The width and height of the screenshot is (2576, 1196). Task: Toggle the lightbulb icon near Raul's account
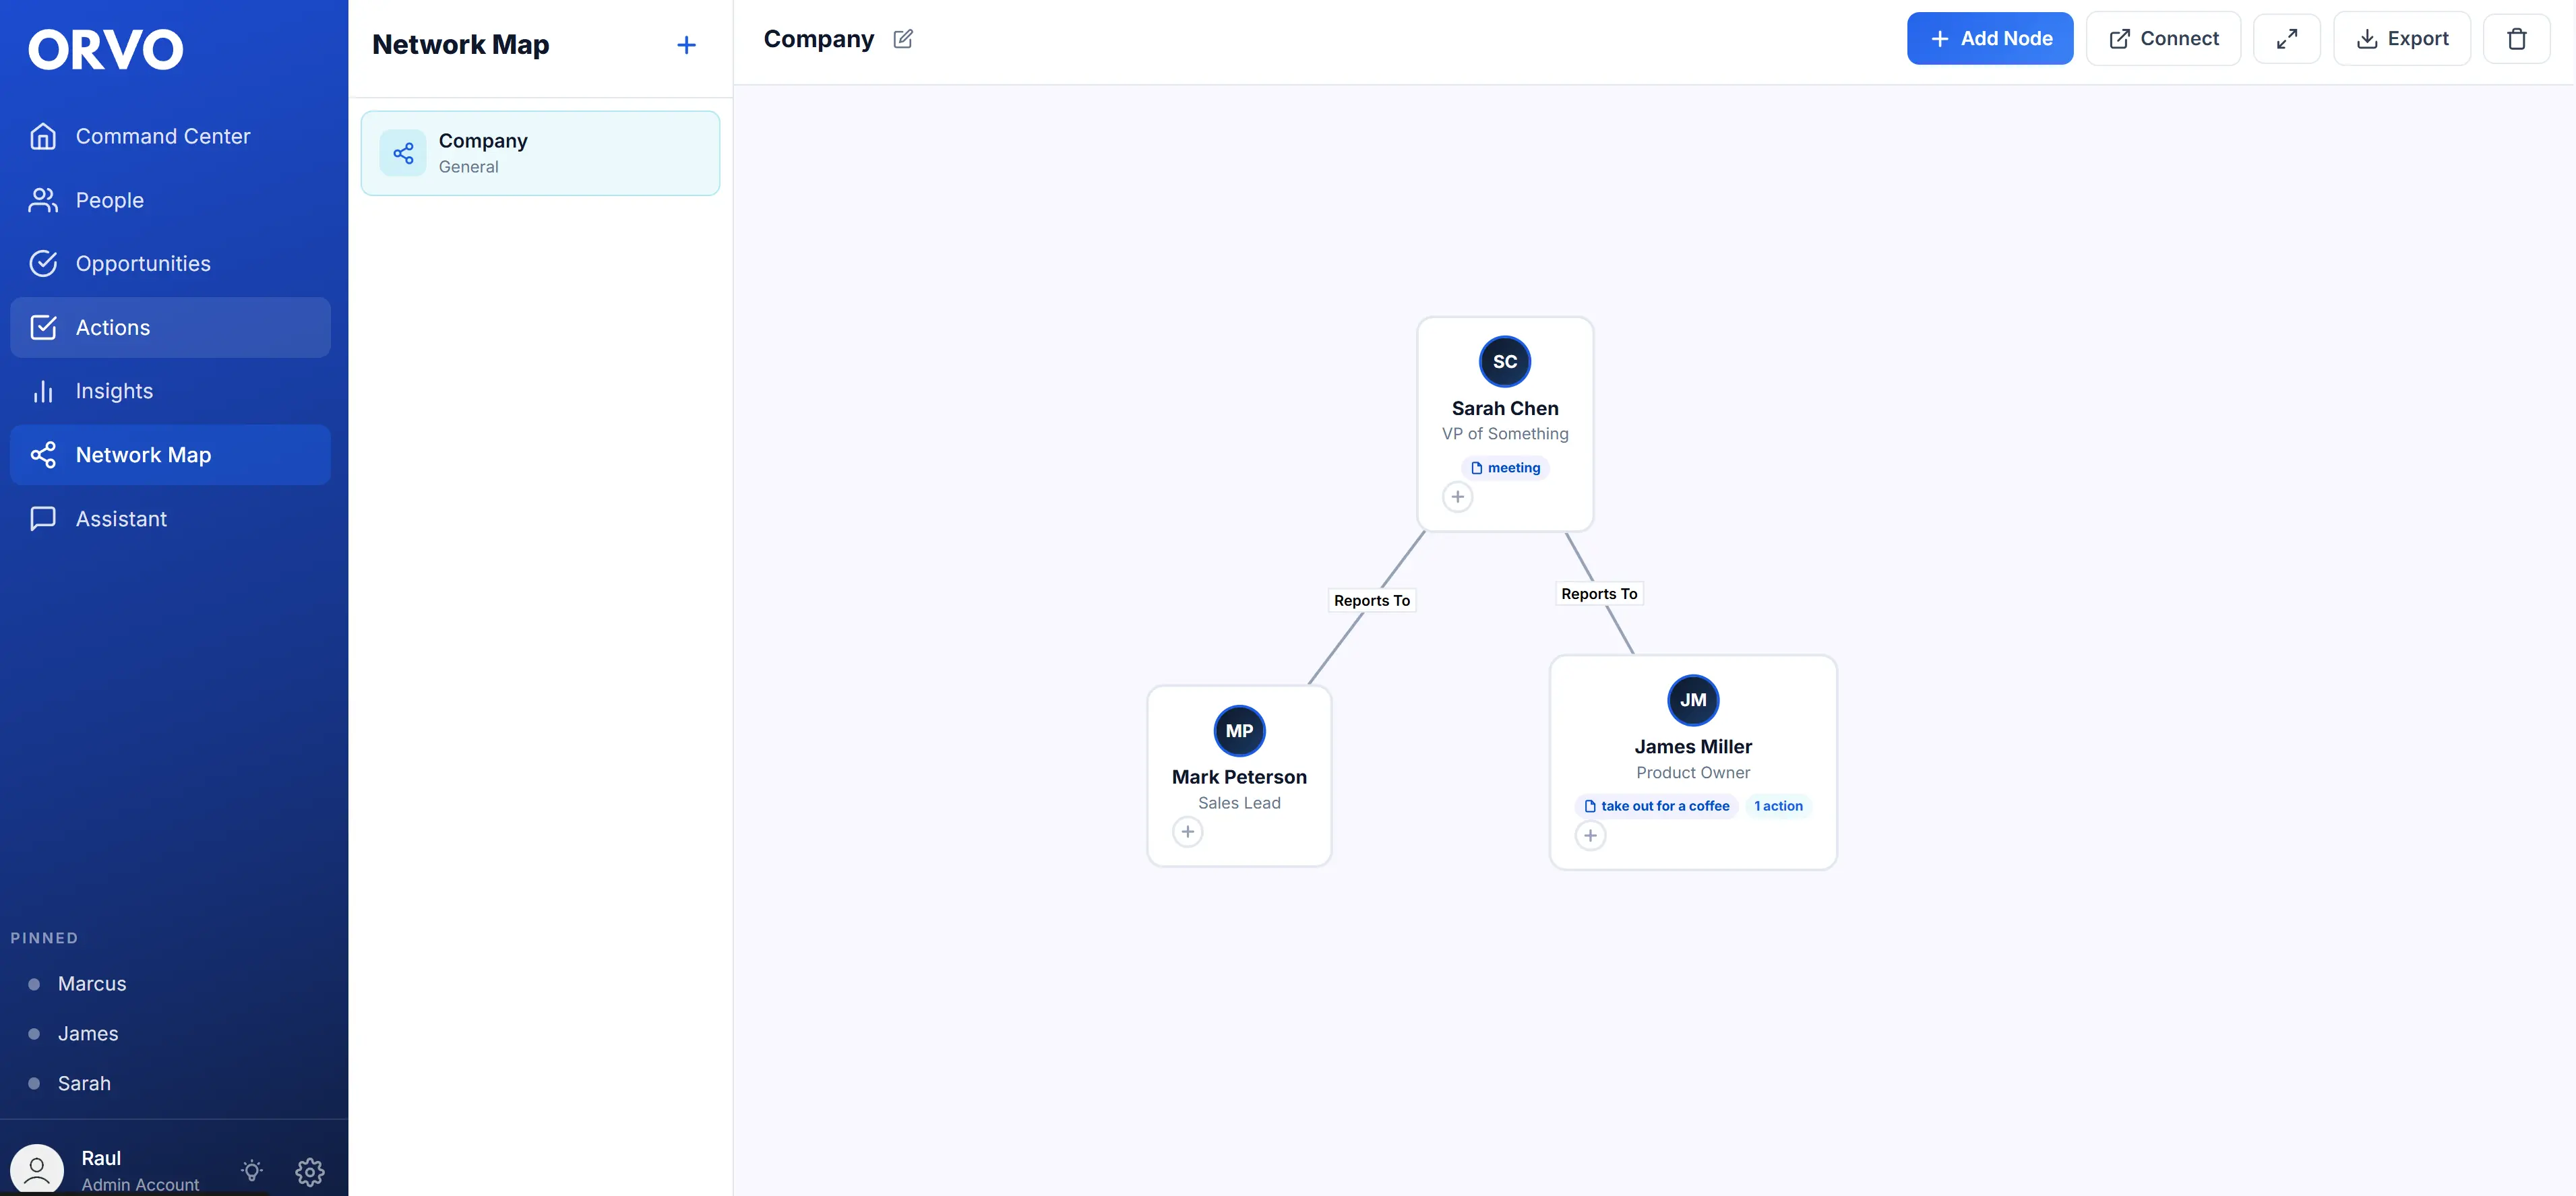point(251,1171)
